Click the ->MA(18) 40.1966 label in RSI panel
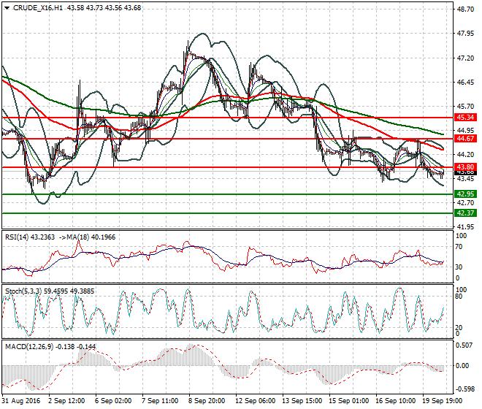The width and height of the screenshot is (482, 409). (x=88, y=237)
